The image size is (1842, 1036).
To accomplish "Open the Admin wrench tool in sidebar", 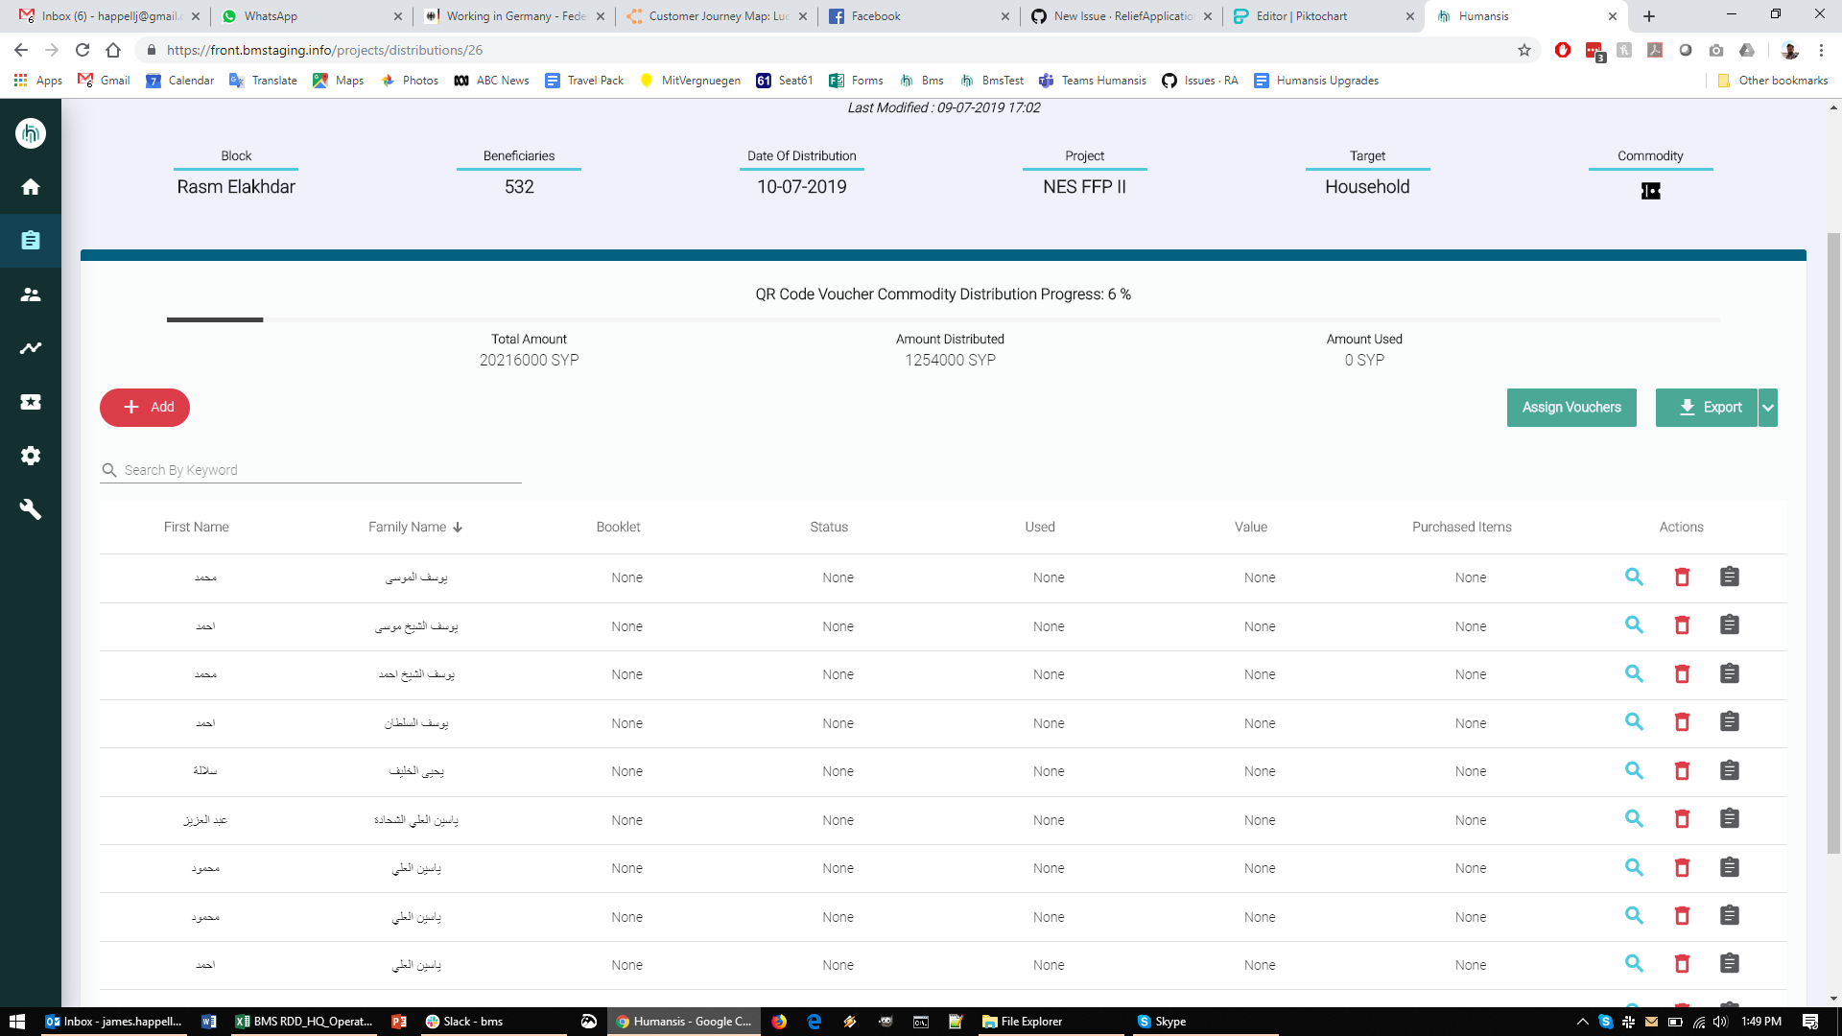I will [31, 509].
